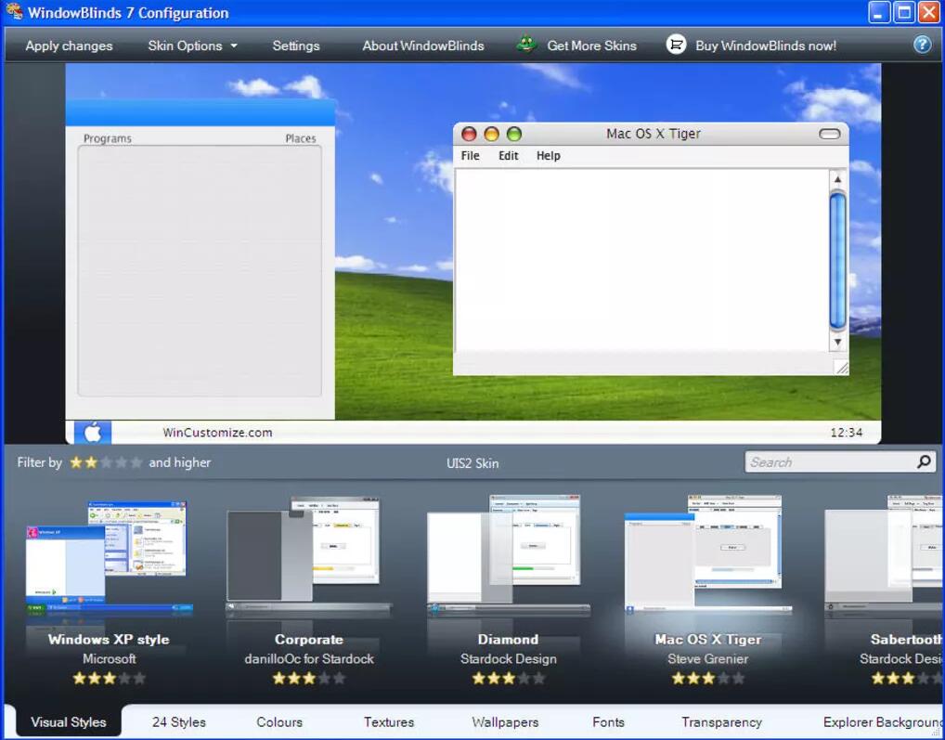The height and width of the screenshot is (740, 945).
Task: Click the blue help question mark icon
Action: (x=922, y=45)
